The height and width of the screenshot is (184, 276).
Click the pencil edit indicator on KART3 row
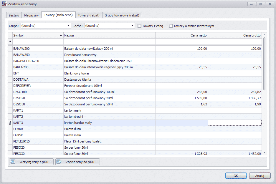(x=10, y=123)
